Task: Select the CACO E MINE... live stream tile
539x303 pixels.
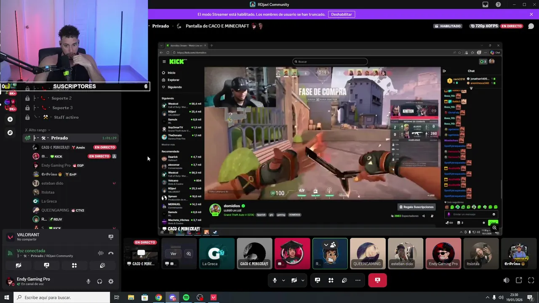Action: pyautogui.click(x=141, y=254)
